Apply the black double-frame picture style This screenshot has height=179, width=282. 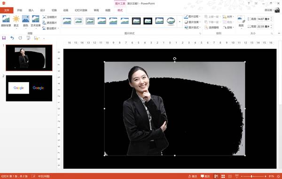136,21
